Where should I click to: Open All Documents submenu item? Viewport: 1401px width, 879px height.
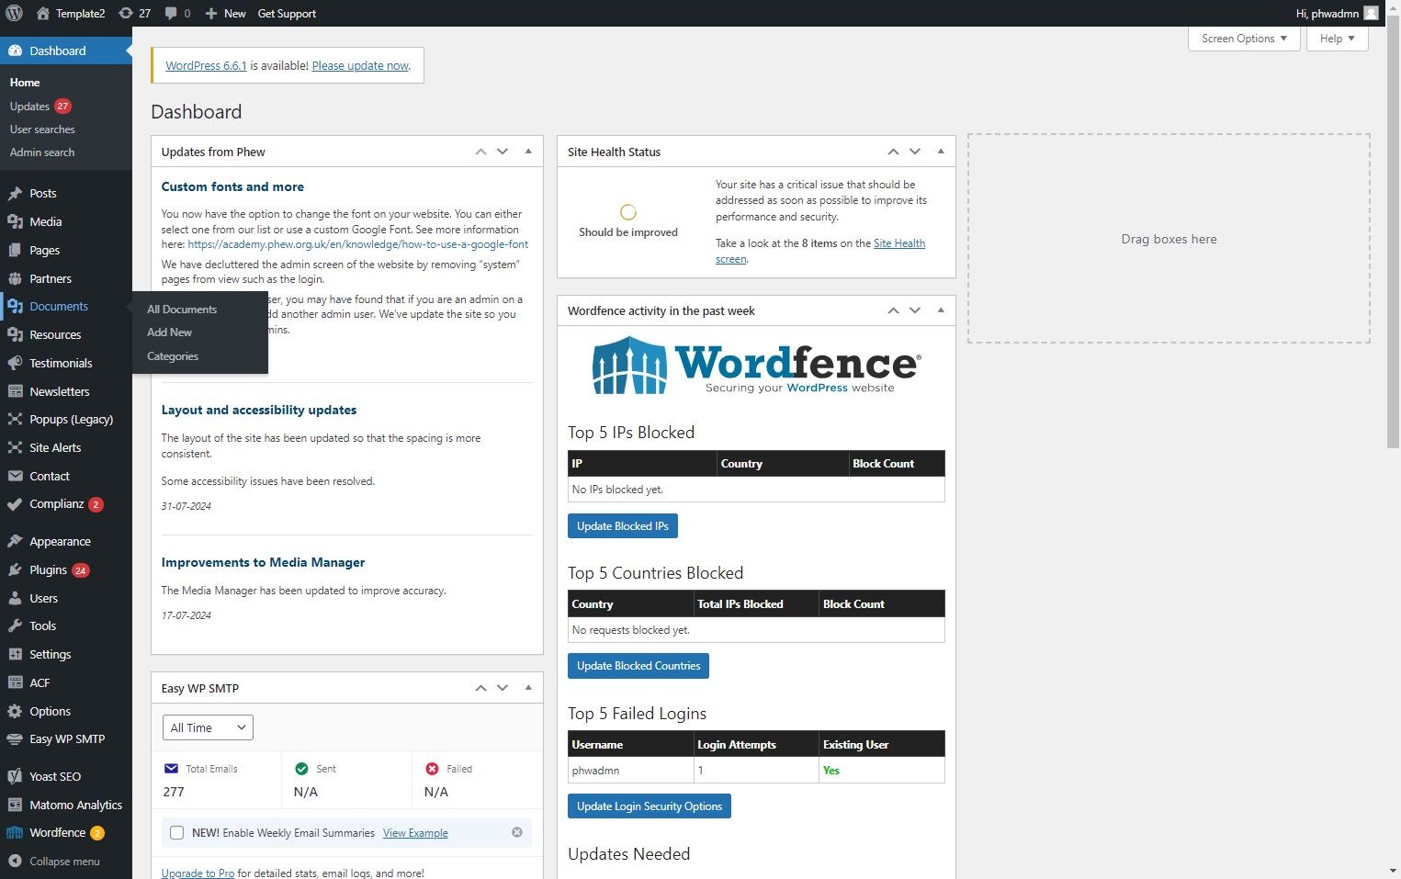pyautogui.click(x=182, y=310)
